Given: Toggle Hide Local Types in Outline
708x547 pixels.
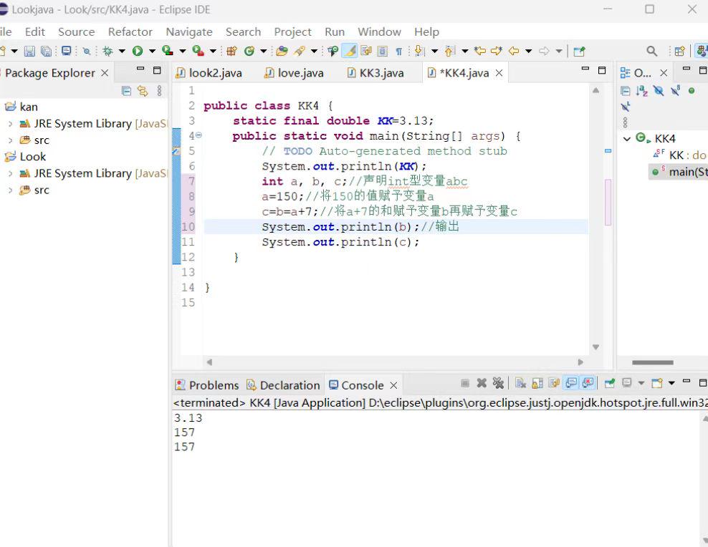Looking at the screenshot, I should pyautogui.click(x=626, y=107).
